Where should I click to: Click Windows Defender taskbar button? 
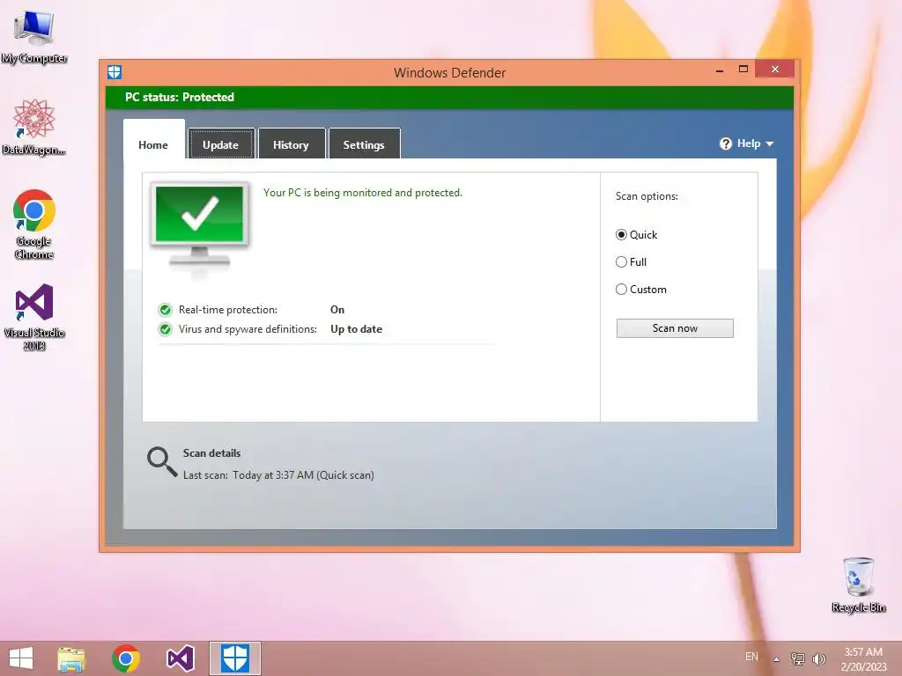pos(234,658)
